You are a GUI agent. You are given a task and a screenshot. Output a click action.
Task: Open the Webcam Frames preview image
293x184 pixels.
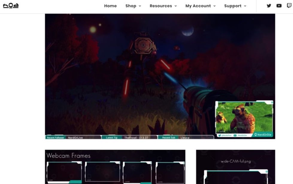[115, 167]
